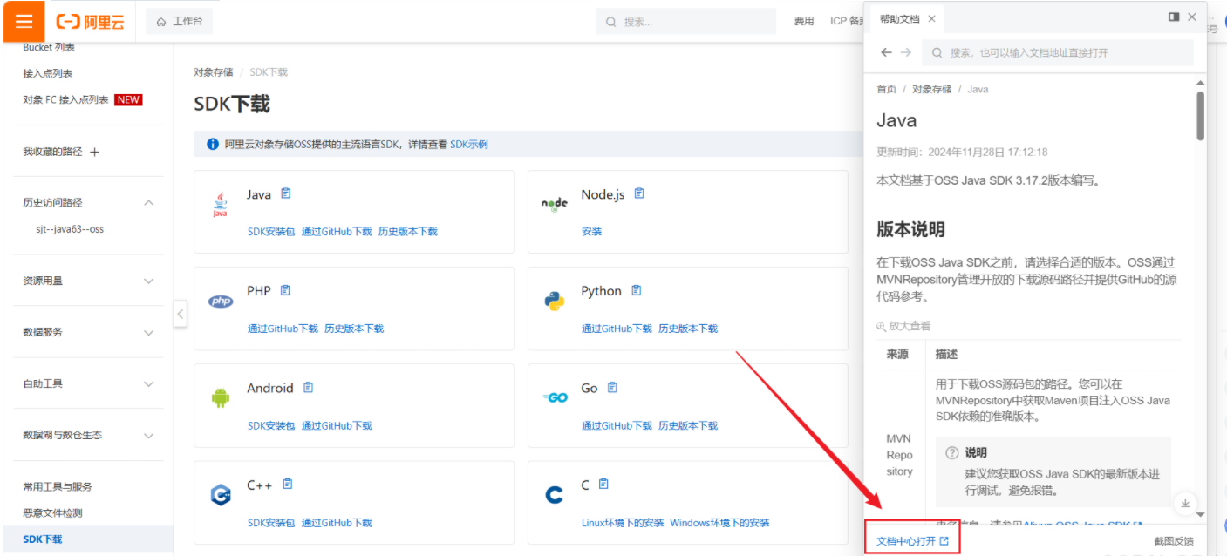Screen dimensions: 1227x556
Task: Click Java 历史版本下载 link
Action: pos(408,232)
